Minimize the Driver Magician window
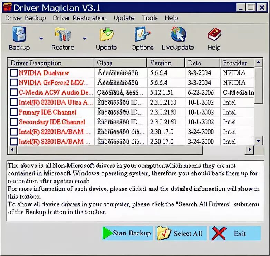The height and width of the screenshot is (256, 270). [241, 8]
